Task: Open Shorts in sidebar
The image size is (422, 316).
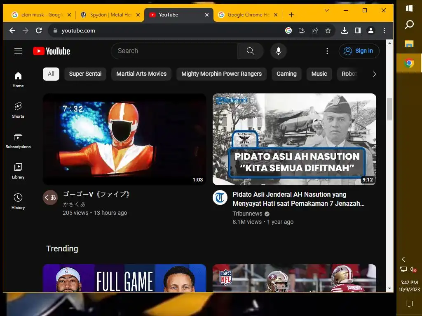Action: pos(18,110)
